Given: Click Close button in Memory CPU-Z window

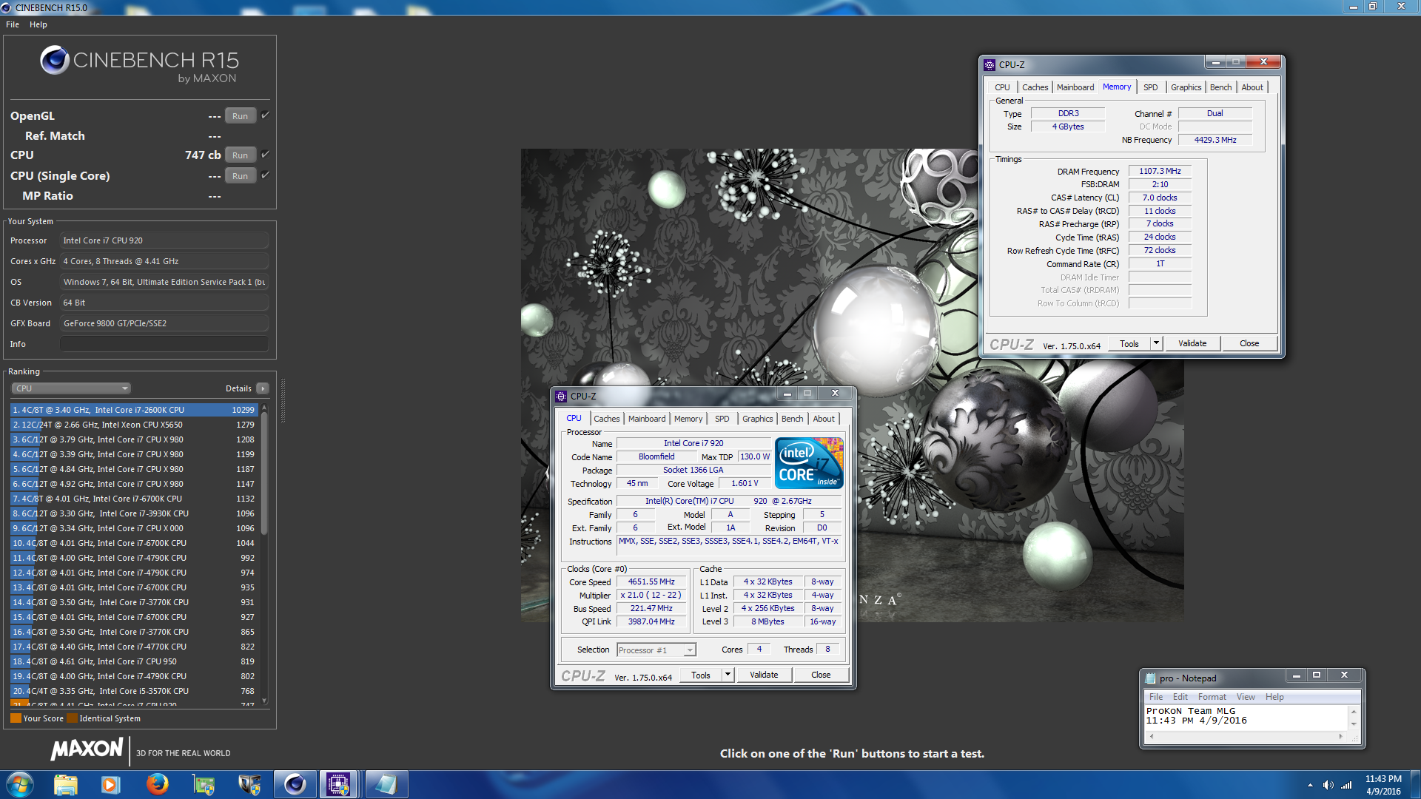Looking at the screenshot, I should [x=1249, y=343].
